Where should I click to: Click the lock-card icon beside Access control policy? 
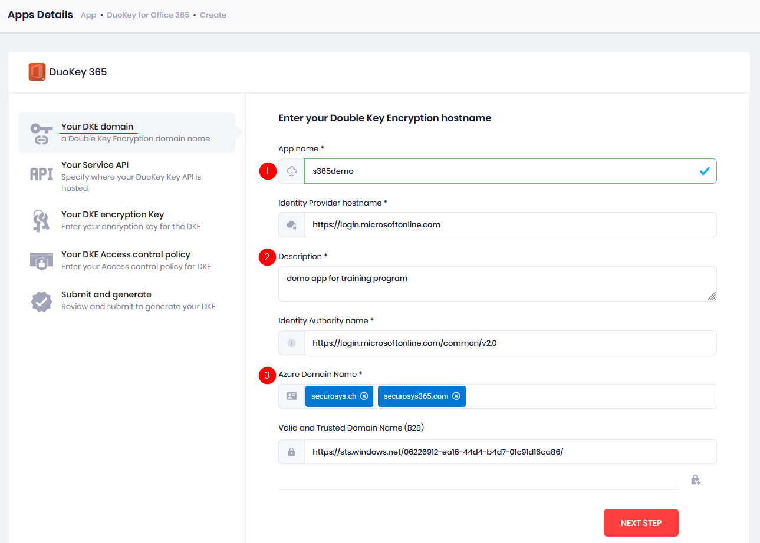pyautogui.click(x=41, y=260)
